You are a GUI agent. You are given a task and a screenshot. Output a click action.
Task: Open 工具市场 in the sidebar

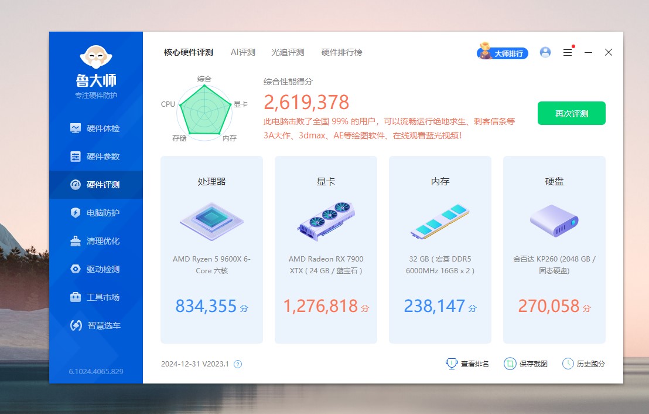(x=95, y=297)
